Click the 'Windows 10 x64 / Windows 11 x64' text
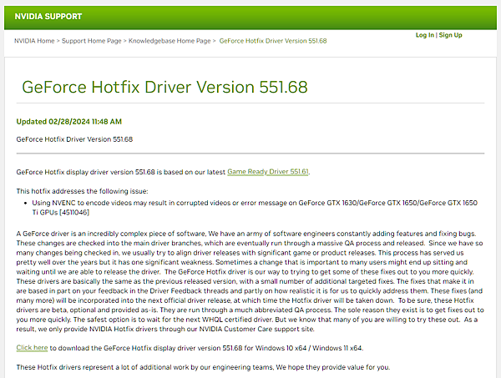Image resolution: width=501 pixels, height=378 pixels. 308,348
